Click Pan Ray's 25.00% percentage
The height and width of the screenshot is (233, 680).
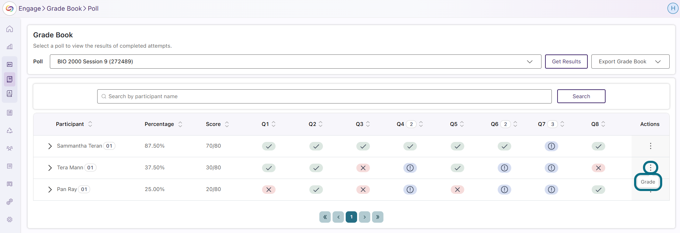tap(155, 189)
